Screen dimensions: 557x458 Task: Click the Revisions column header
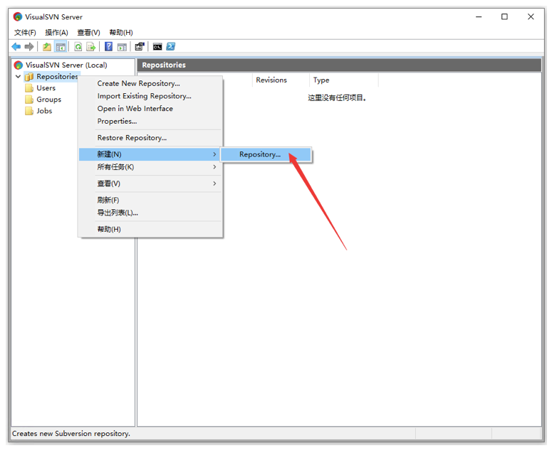(x=271, y=80)
